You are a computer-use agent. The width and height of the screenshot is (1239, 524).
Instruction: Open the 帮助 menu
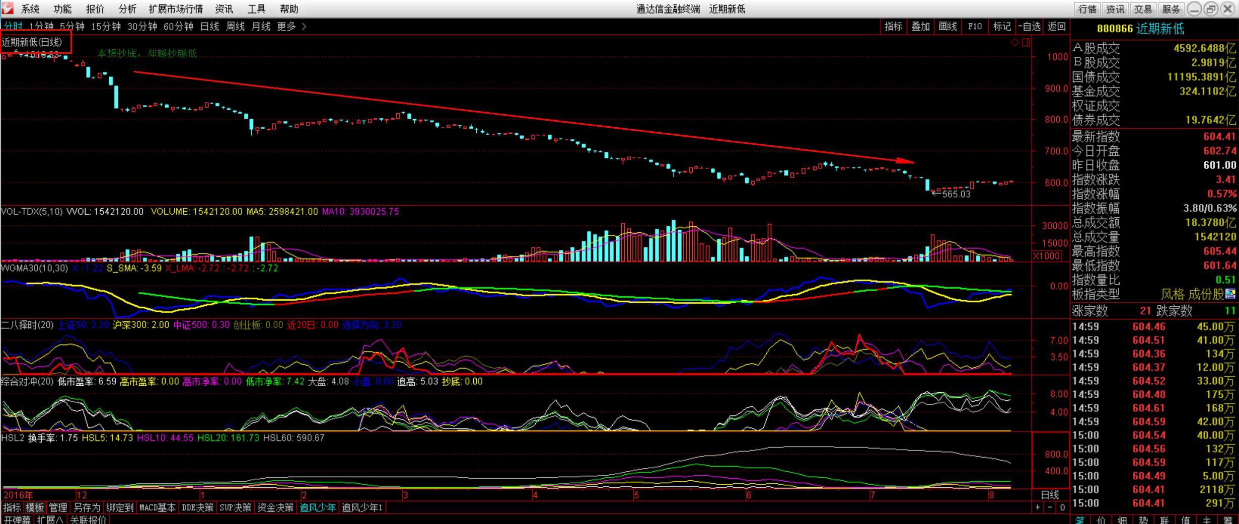289,9
